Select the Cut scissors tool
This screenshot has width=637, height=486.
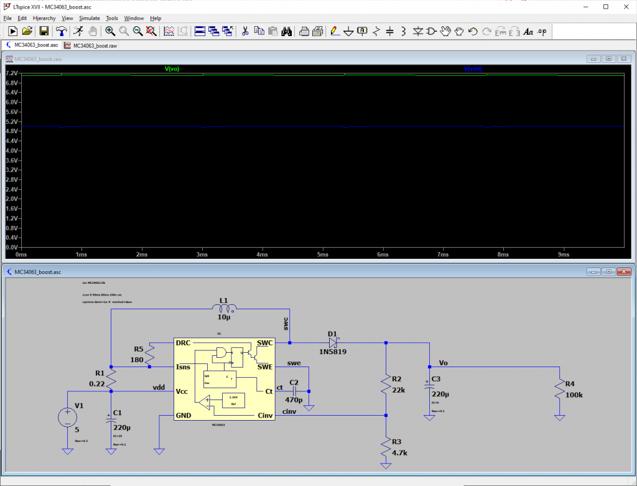tap(245, 31)
